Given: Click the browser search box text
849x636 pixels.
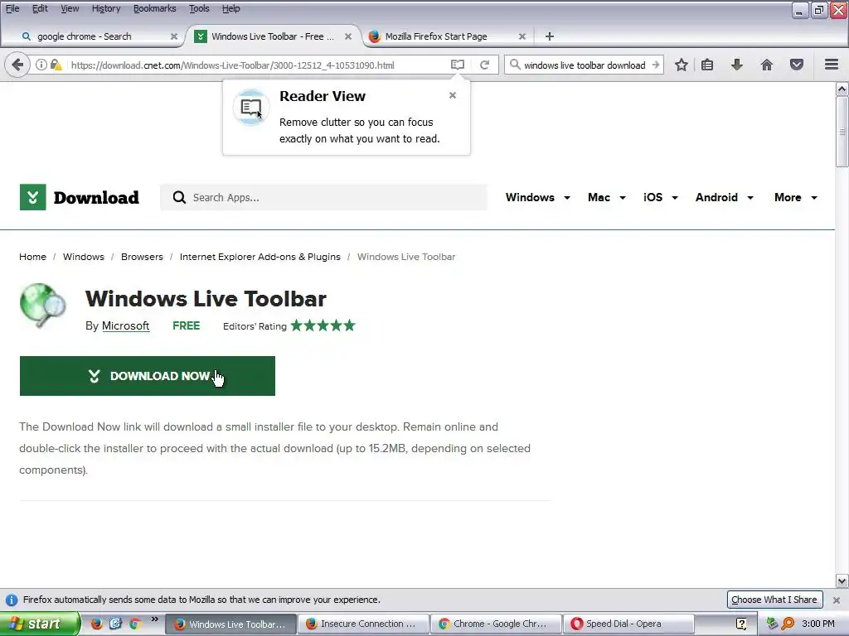Looking at the screenshot, I should [x=585, y=65].
